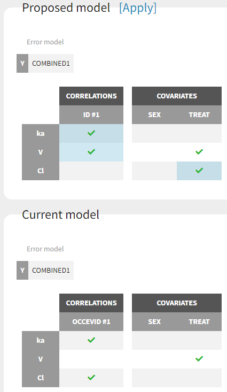The width and height of the screenshot is (227, 392).
Task: Toggle ka correlation checkmark in proposed model
Action: (x=91, y=133)
